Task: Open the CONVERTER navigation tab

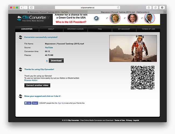Action: tap(27, 29)
